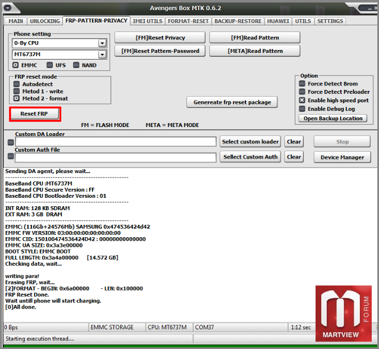The image size is (379, 349).
Task: Open Device Manager
Action: coord(343,157)
